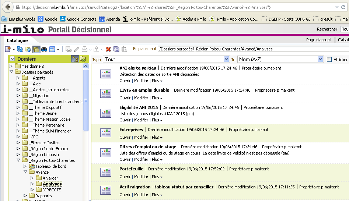This screenshot has width=349, height=202.
Task: Click the Verif migration analysis icon
Action: pyautogui.click(x=106, y=191)
